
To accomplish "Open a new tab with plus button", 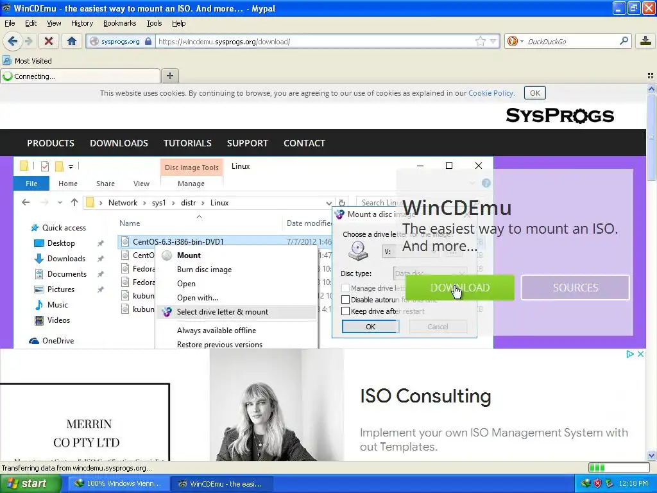I will click(x=169, y=76).
